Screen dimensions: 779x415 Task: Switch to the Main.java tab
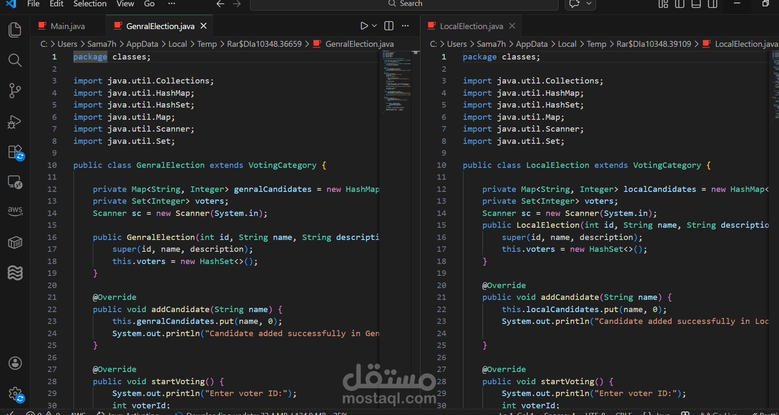pyautogui.click(x=67, y=26)
